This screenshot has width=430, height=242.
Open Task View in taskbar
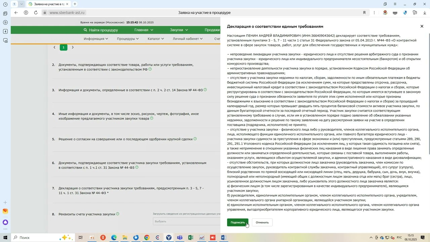click(81, 238)
